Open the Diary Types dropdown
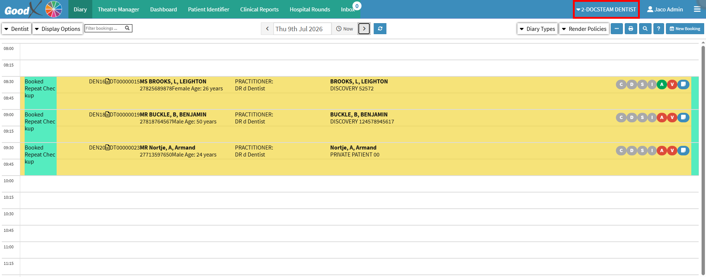Screen dimensions: 706x277 click(x=537, y=29)
